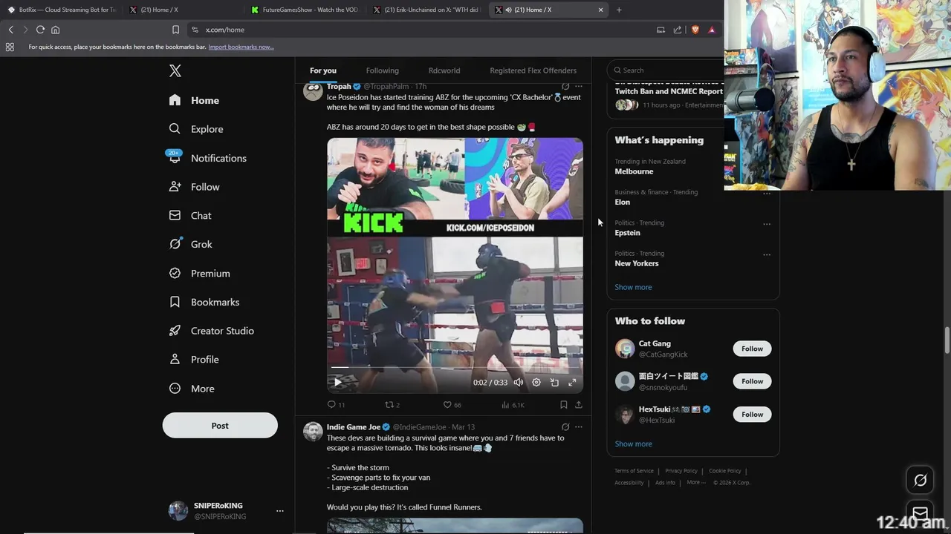Follow HexTsuki

coord(752,415)
